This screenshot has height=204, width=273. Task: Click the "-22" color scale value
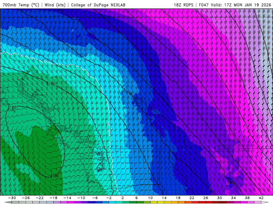coord(40,198)
